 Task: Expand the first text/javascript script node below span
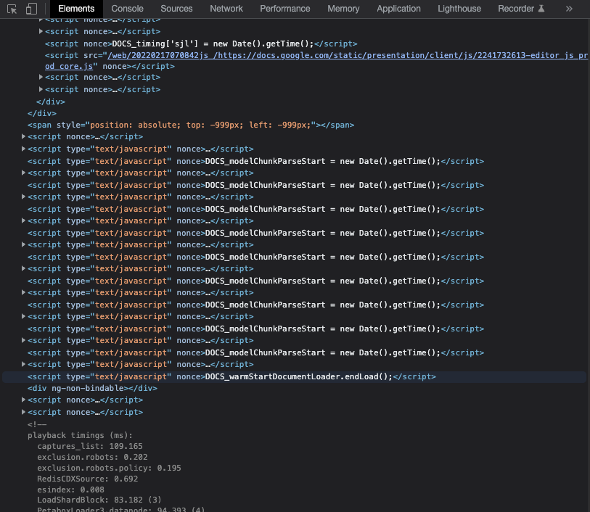point(23,149)
